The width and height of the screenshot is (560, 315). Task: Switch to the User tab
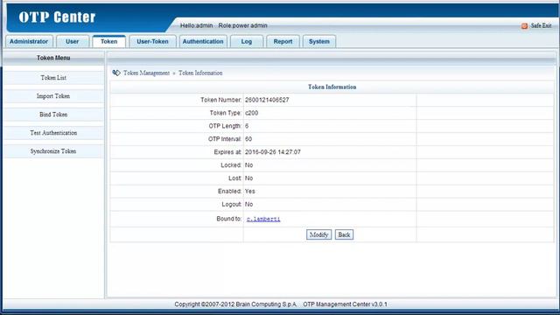coord(73,41)
